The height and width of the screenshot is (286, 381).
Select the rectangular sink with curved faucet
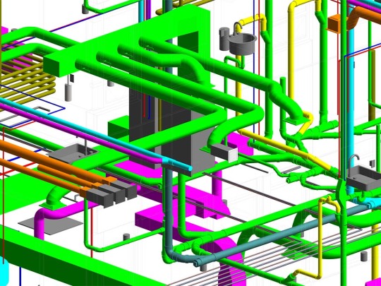coord(363,174)
